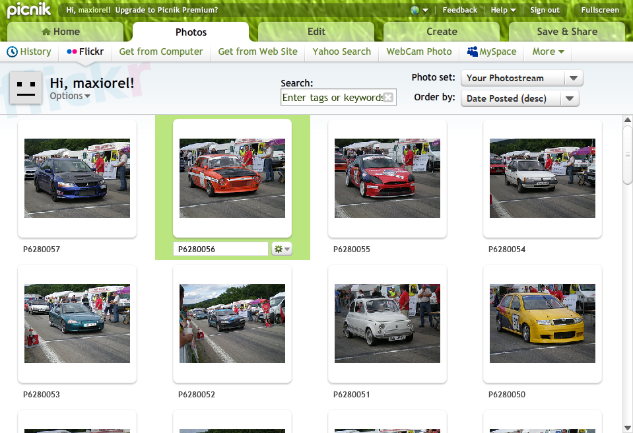Click the P6280057 caption text
Screen dimensions: 633x433
pyautogui.click(x=42, y=250)
